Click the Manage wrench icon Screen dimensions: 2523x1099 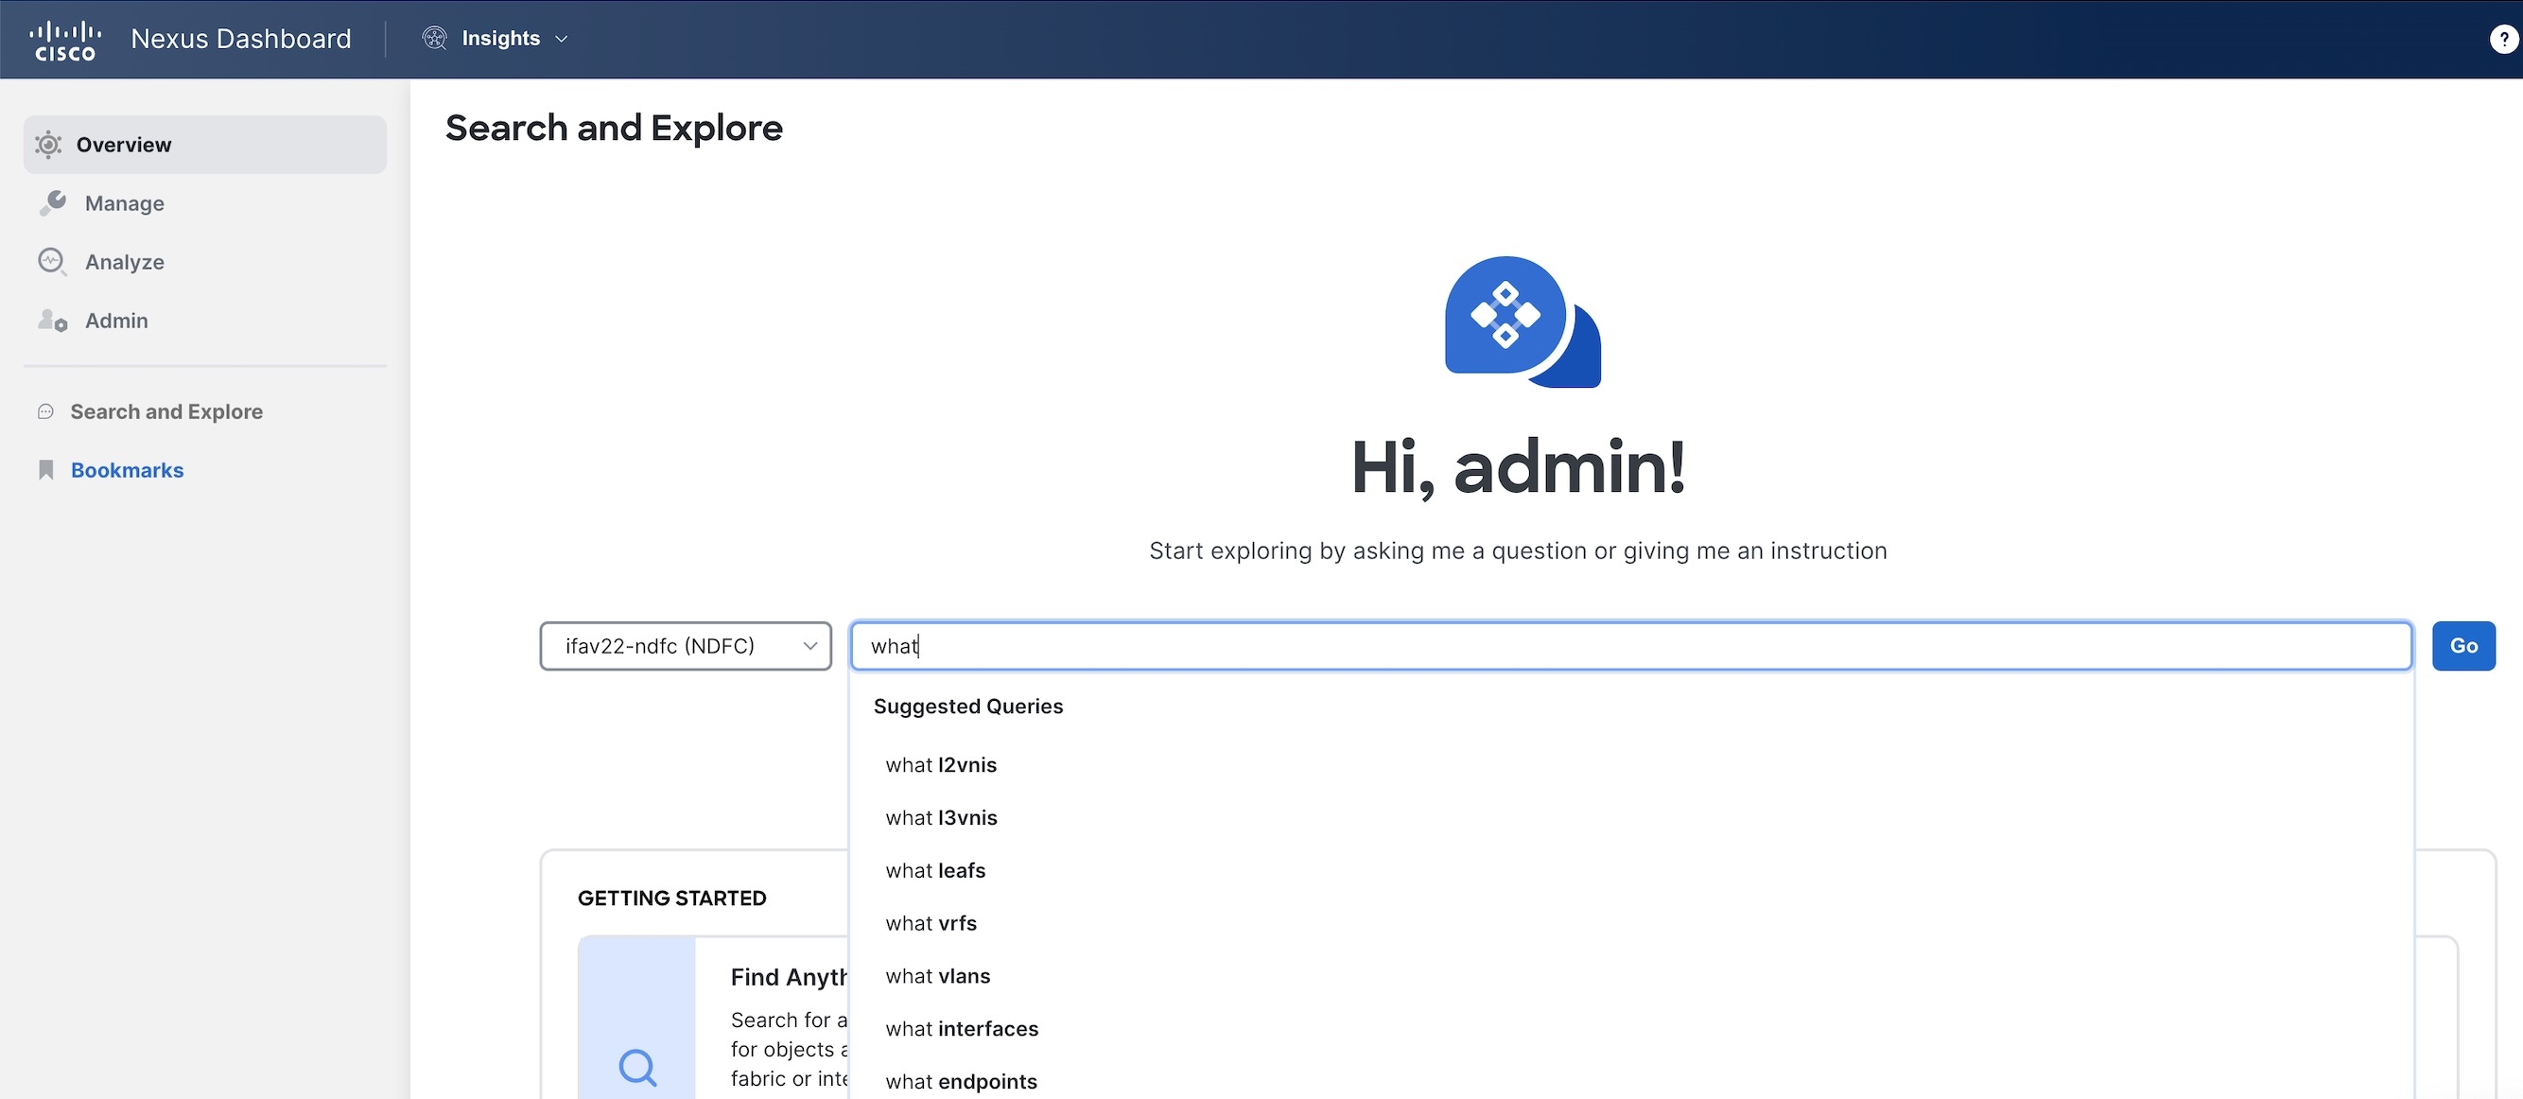coord(52,202)
